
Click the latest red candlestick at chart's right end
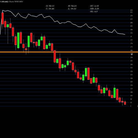125,103
